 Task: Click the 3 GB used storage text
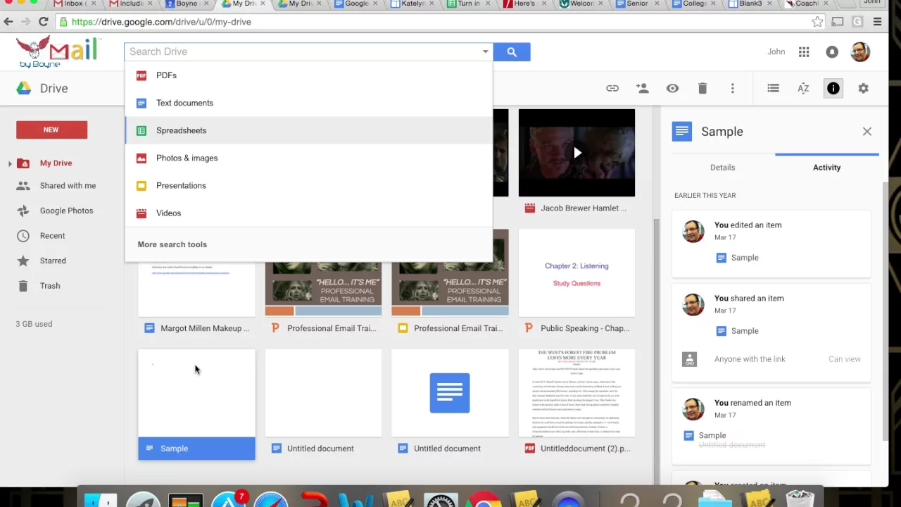tap(34, 324)
